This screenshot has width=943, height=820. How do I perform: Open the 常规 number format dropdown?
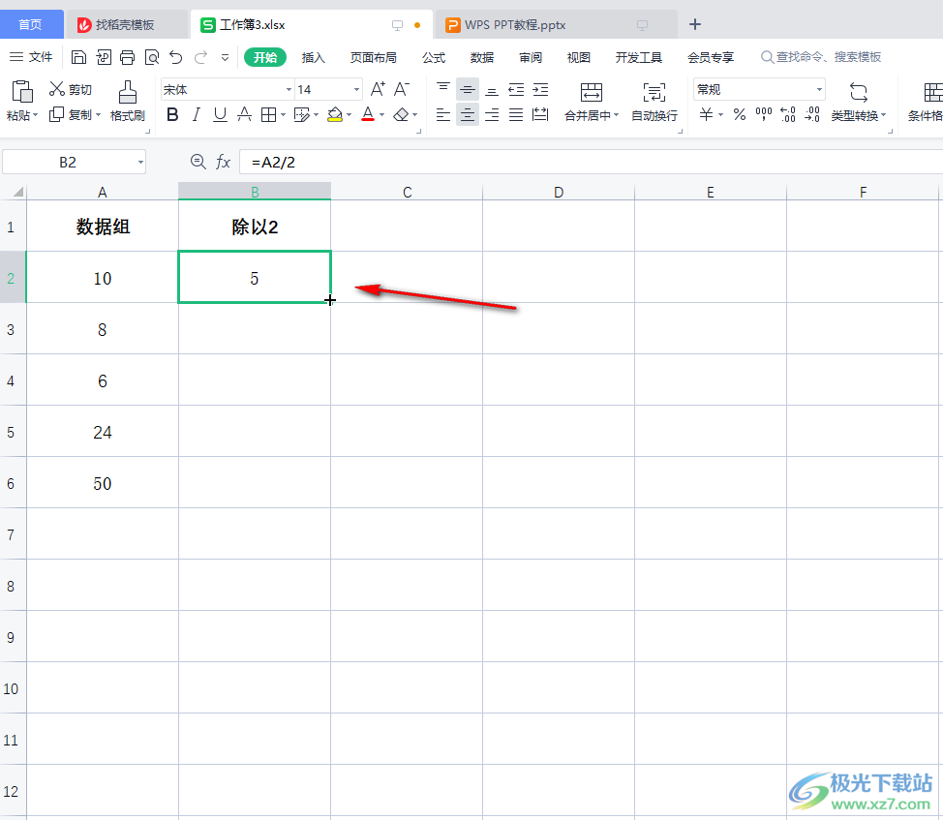click(x=818, y=89)
